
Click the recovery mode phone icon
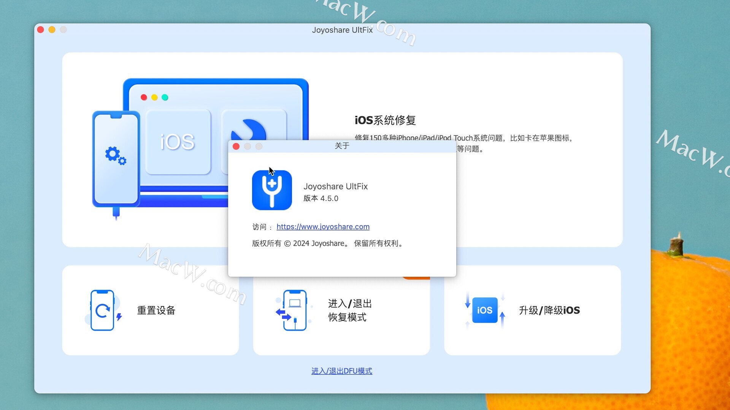[x=294, y=310]
